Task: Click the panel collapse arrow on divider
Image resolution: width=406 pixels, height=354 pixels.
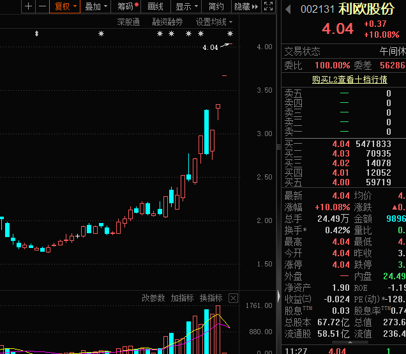Action: [x=278, y=296]
